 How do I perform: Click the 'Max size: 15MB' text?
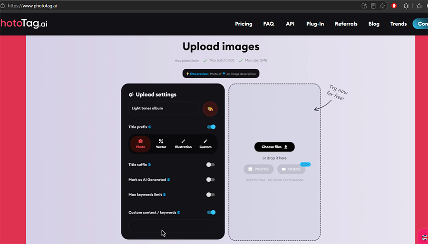[256, 60]
